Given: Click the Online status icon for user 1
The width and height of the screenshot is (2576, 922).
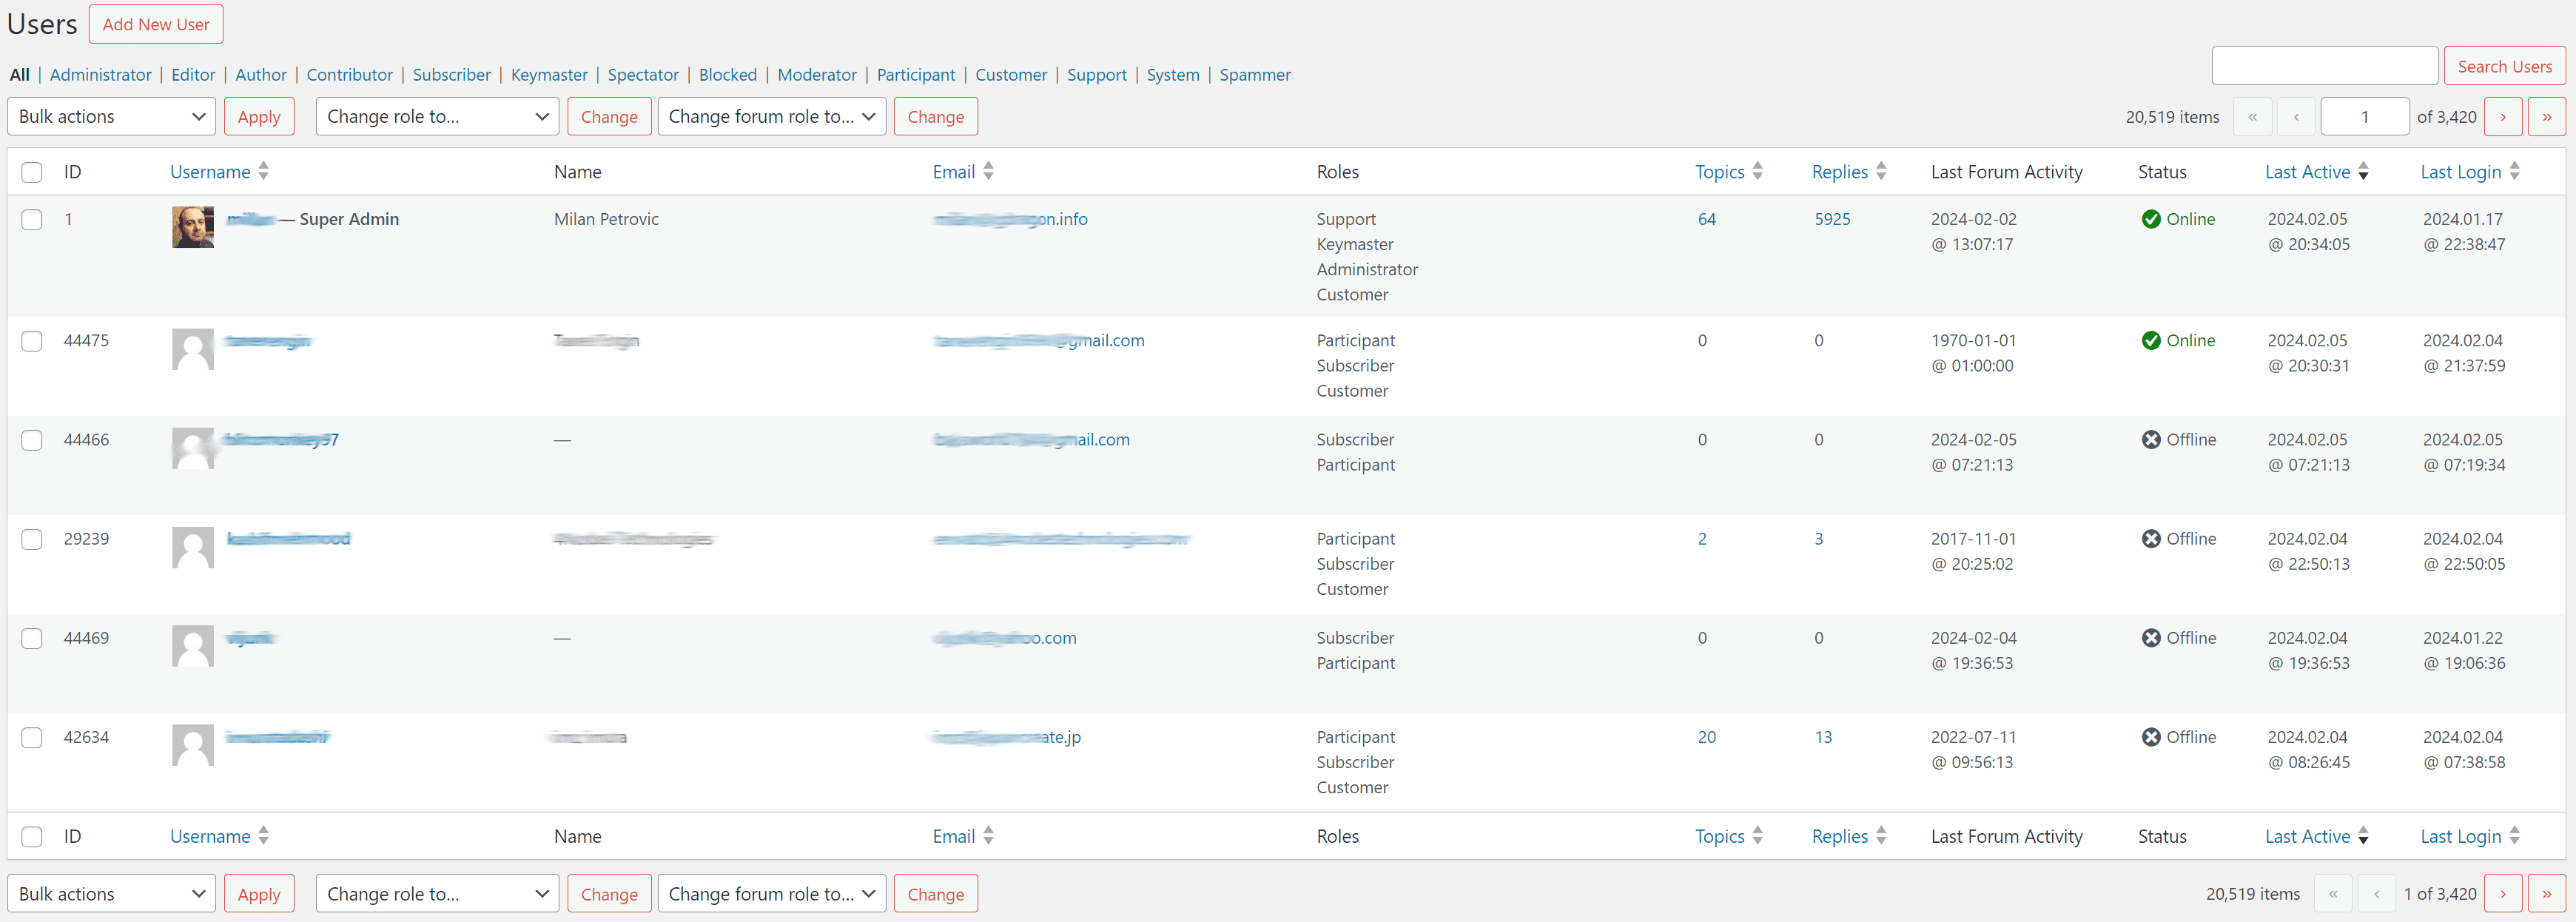Looking at the screenshot, I should tap(2151, 219).
